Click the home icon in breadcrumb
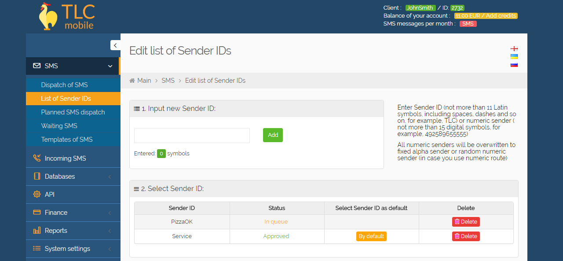The width and height of the screenshot is (563, 261). (x=132, y=81)
